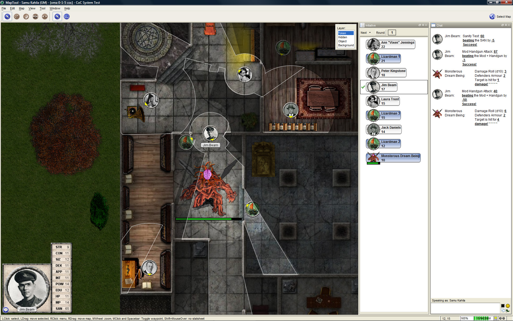Select Monsterous Dream Being in initiative list
The width and height of the screenshot is (513, 321).
click(400, 158)
